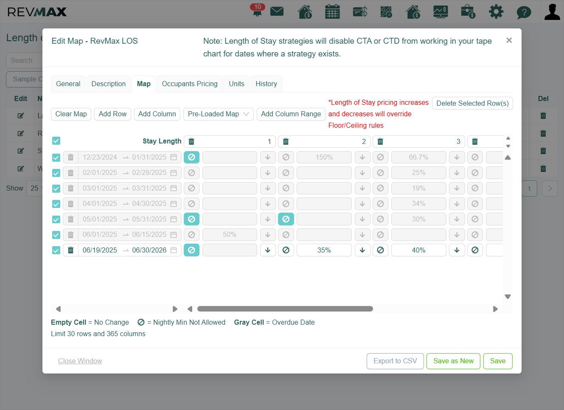
Task: Open the user profile icon
Action: [x=552, y=11]
